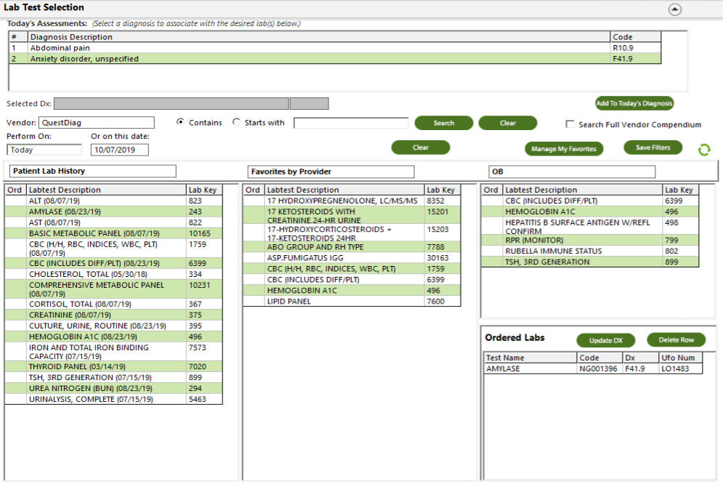The image size is (723, 484).
Task: Select the Abdominal pain diagnosis row
Action: point(335,47)
